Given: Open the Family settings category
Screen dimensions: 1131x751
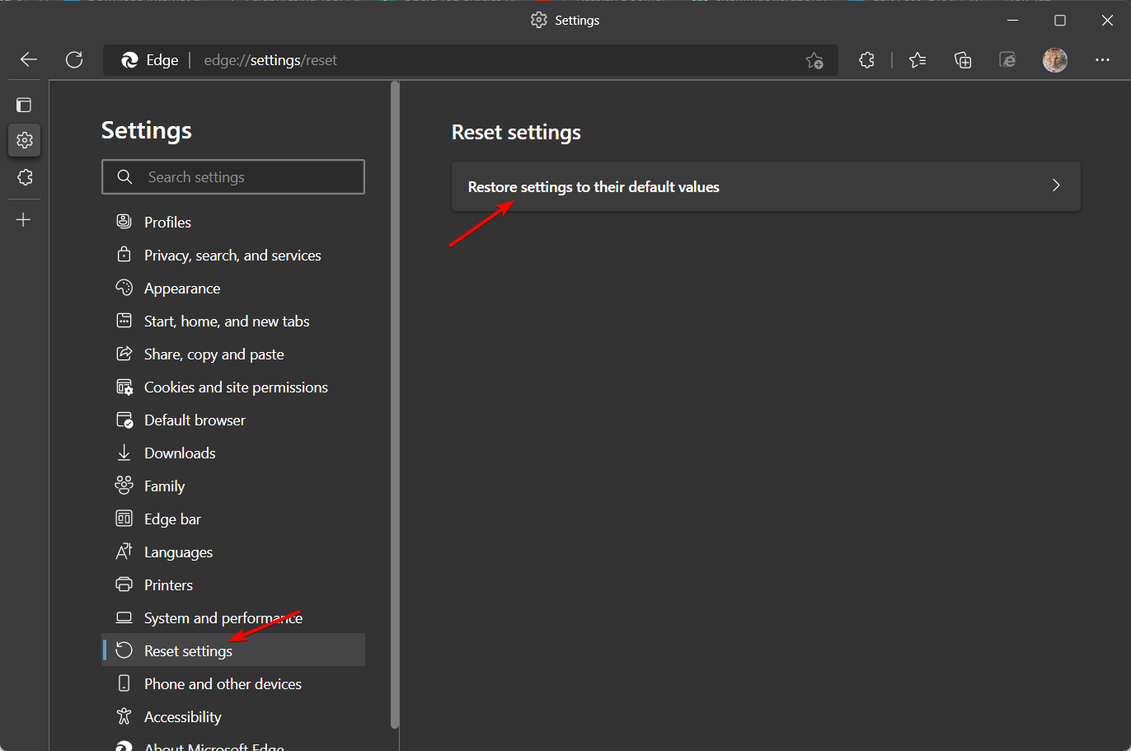Looking at the screenshot, I should click(x=165, y=486).
